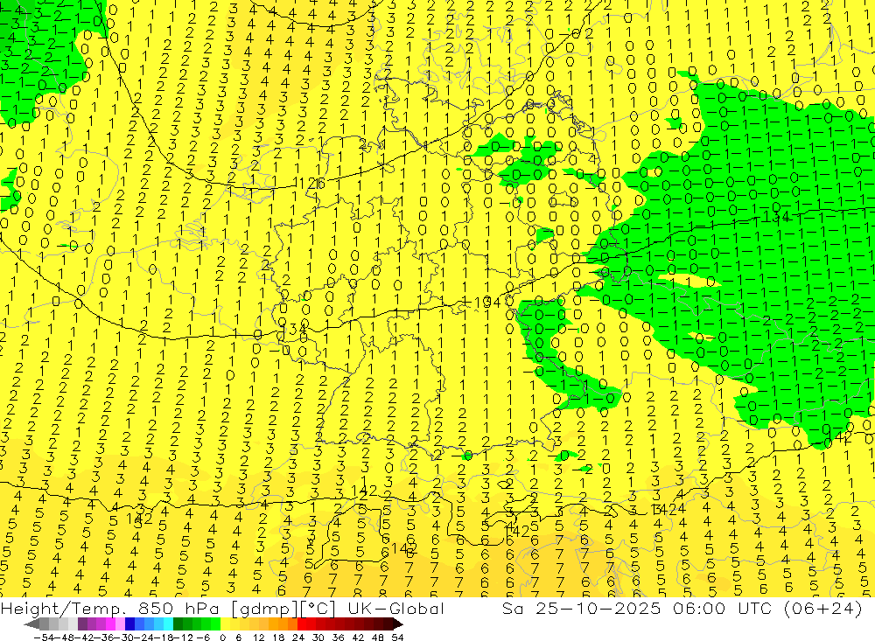This screenshot has width=875, height=641.
Task: Click the '06:00 UTC' time text
Action: click(724, 609)
